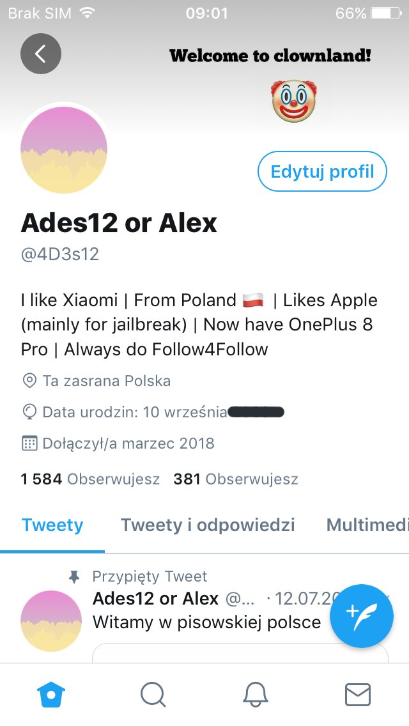
Task: Tap the birthday balloon icon
Action: [x=29, y=412]
